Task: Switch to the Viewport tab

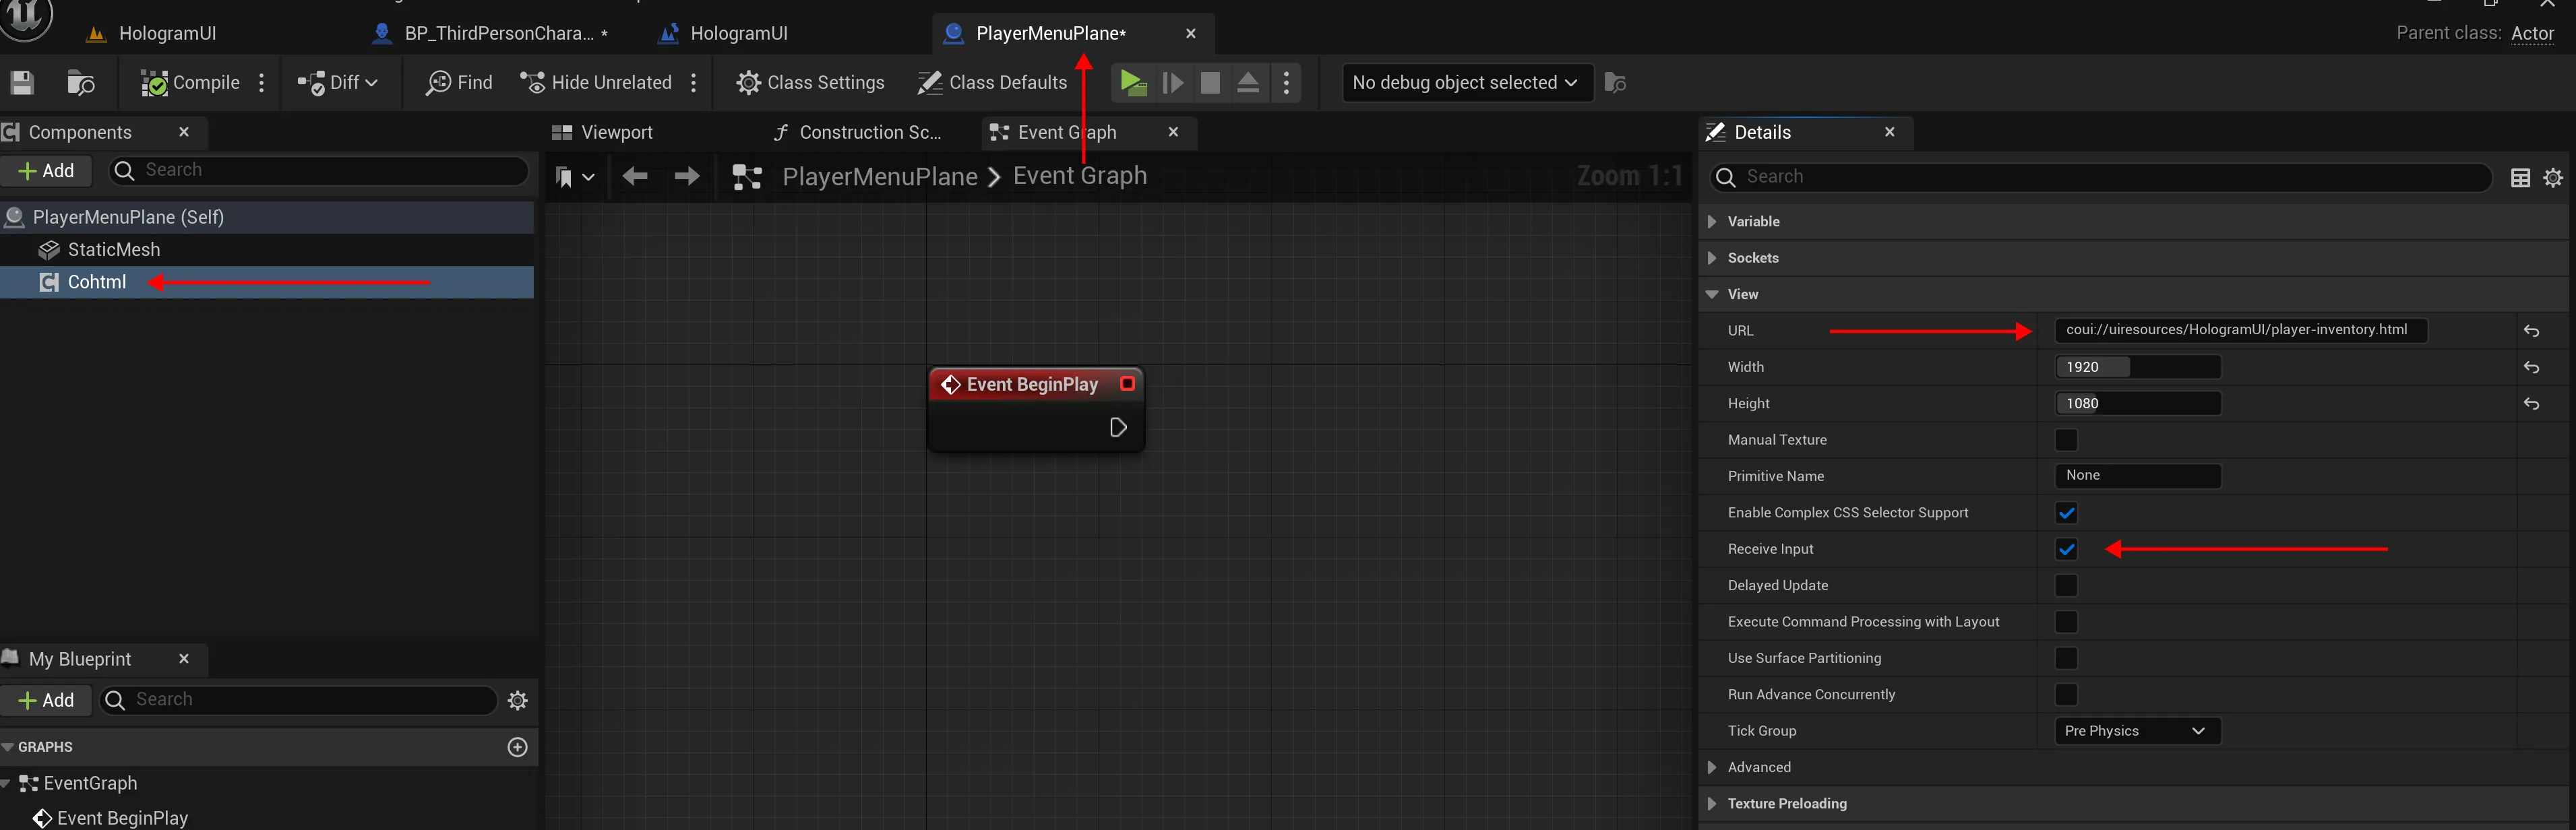Action: 604,132
